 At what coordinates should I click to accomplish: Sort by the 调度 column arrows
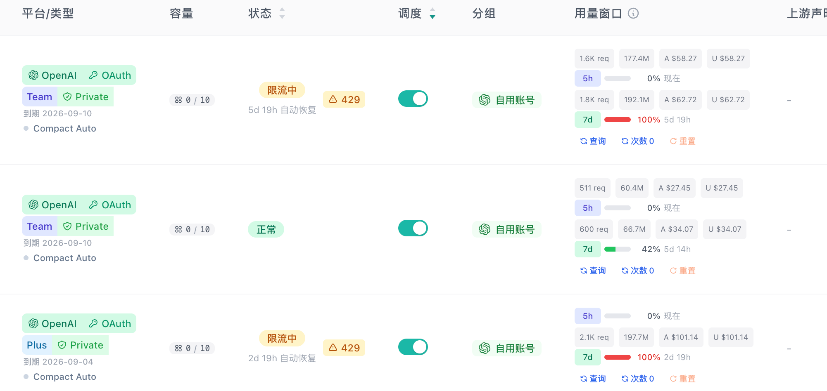433,14
